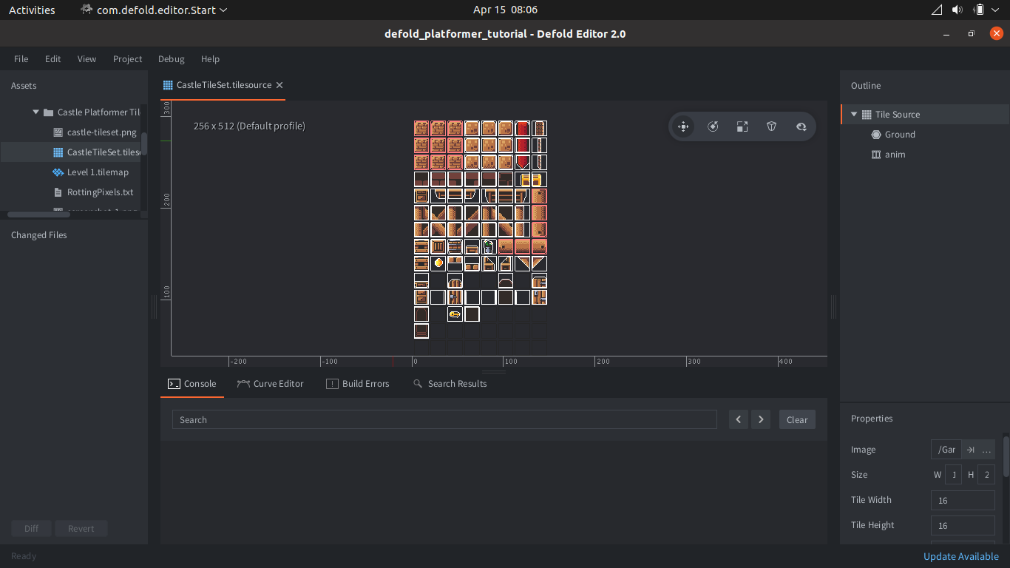Open the Project menu
This screenshot has width=1010, height=568.
tap(128, 59)
